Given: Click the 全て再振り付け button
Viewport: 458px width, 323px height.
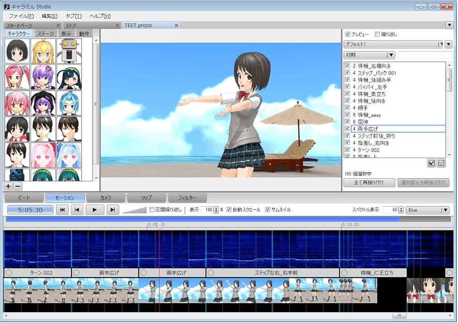Looking at the screenshot, I should 369,182.
